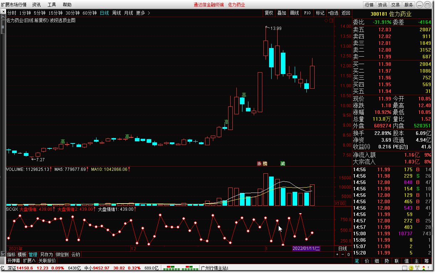This screenshot has height=273, width=436.
Task: Click the 指标 indicator tab
Action: point(11,254)
